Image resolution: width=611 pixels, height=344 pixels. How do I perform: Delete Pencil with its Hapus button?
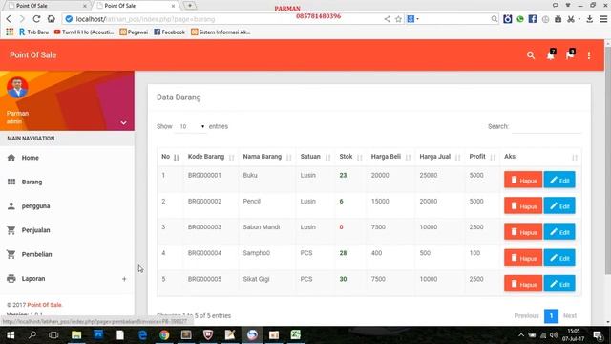523,205
